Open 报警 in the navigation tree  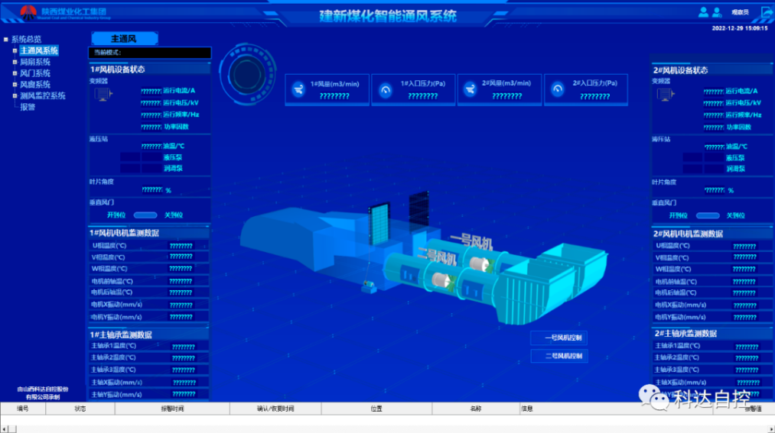[28, 107]
